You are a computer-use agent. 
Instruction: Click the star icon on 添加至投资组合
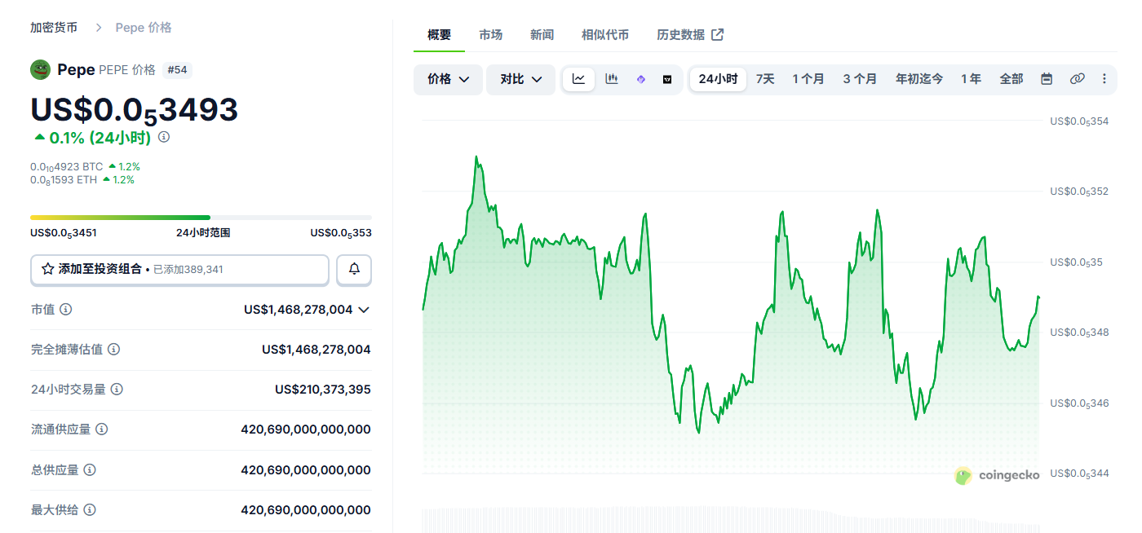(48, 269)
